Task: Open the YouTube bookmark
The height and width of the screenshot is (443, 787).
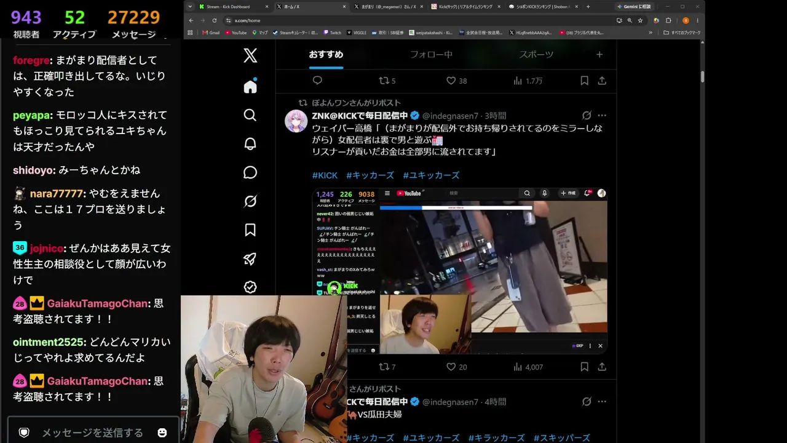Action: 235,33
